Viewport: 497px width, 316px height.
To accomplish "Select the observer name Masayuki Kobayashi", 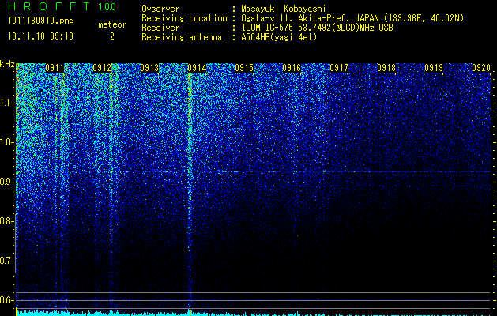I will pyautogui.click(x=284, y=9).
